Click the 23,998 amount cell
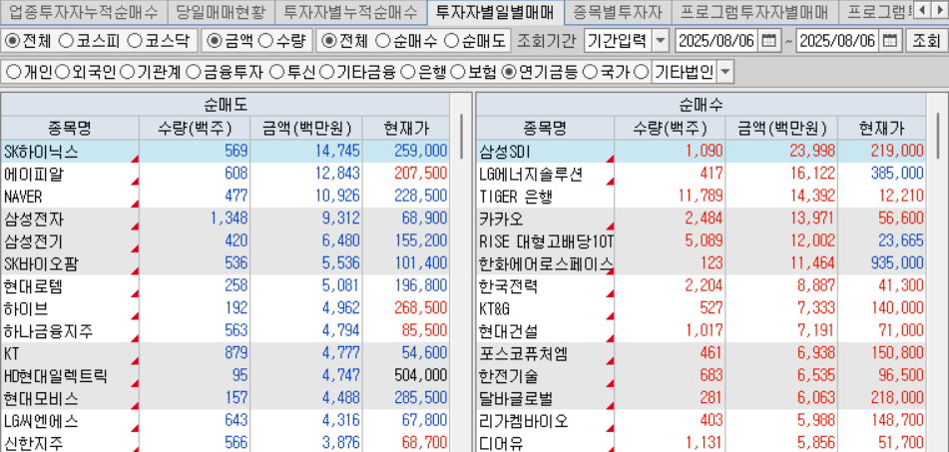This screenshot has width=949, height=452. 782,152
